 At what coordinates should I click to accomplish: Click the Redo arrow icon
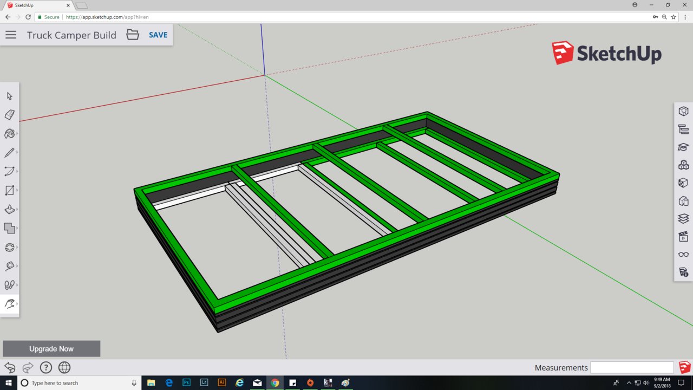coord(28,367)
